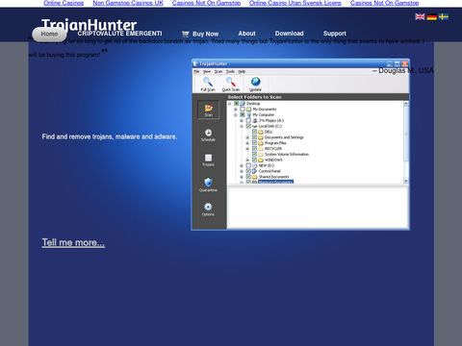462x346 pixels.
Task: Open the CRIPTOVALUTE EMERGENTI navigation link
Action: coord(119,34)
